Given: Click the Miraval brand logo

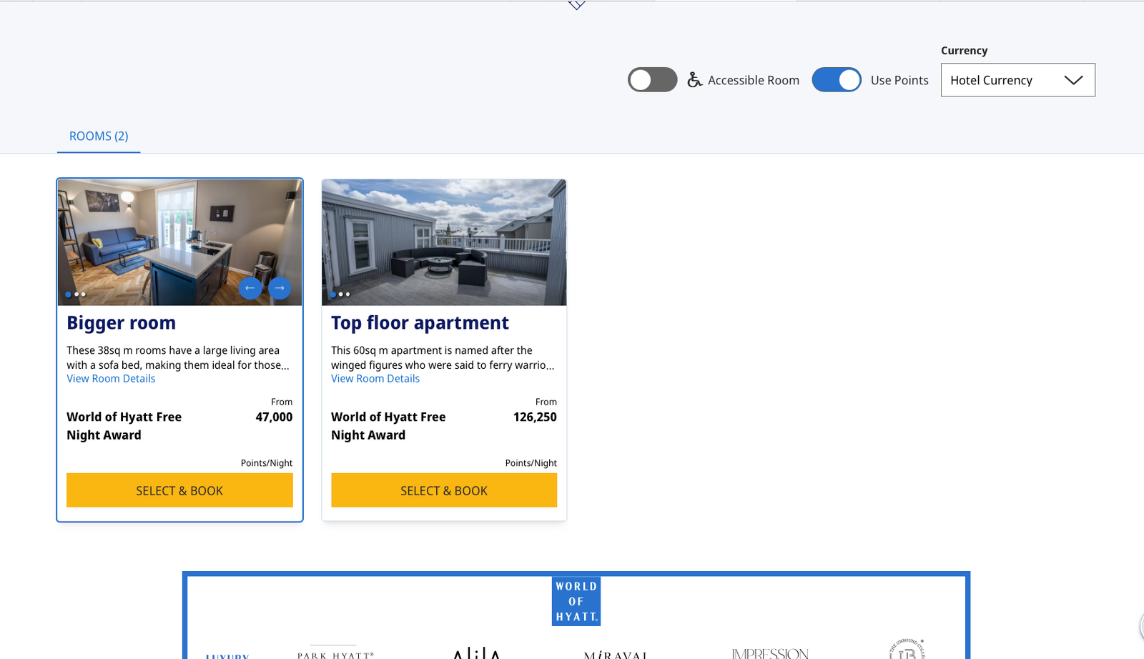Looking at the screenshot, I should click(616, 654).
